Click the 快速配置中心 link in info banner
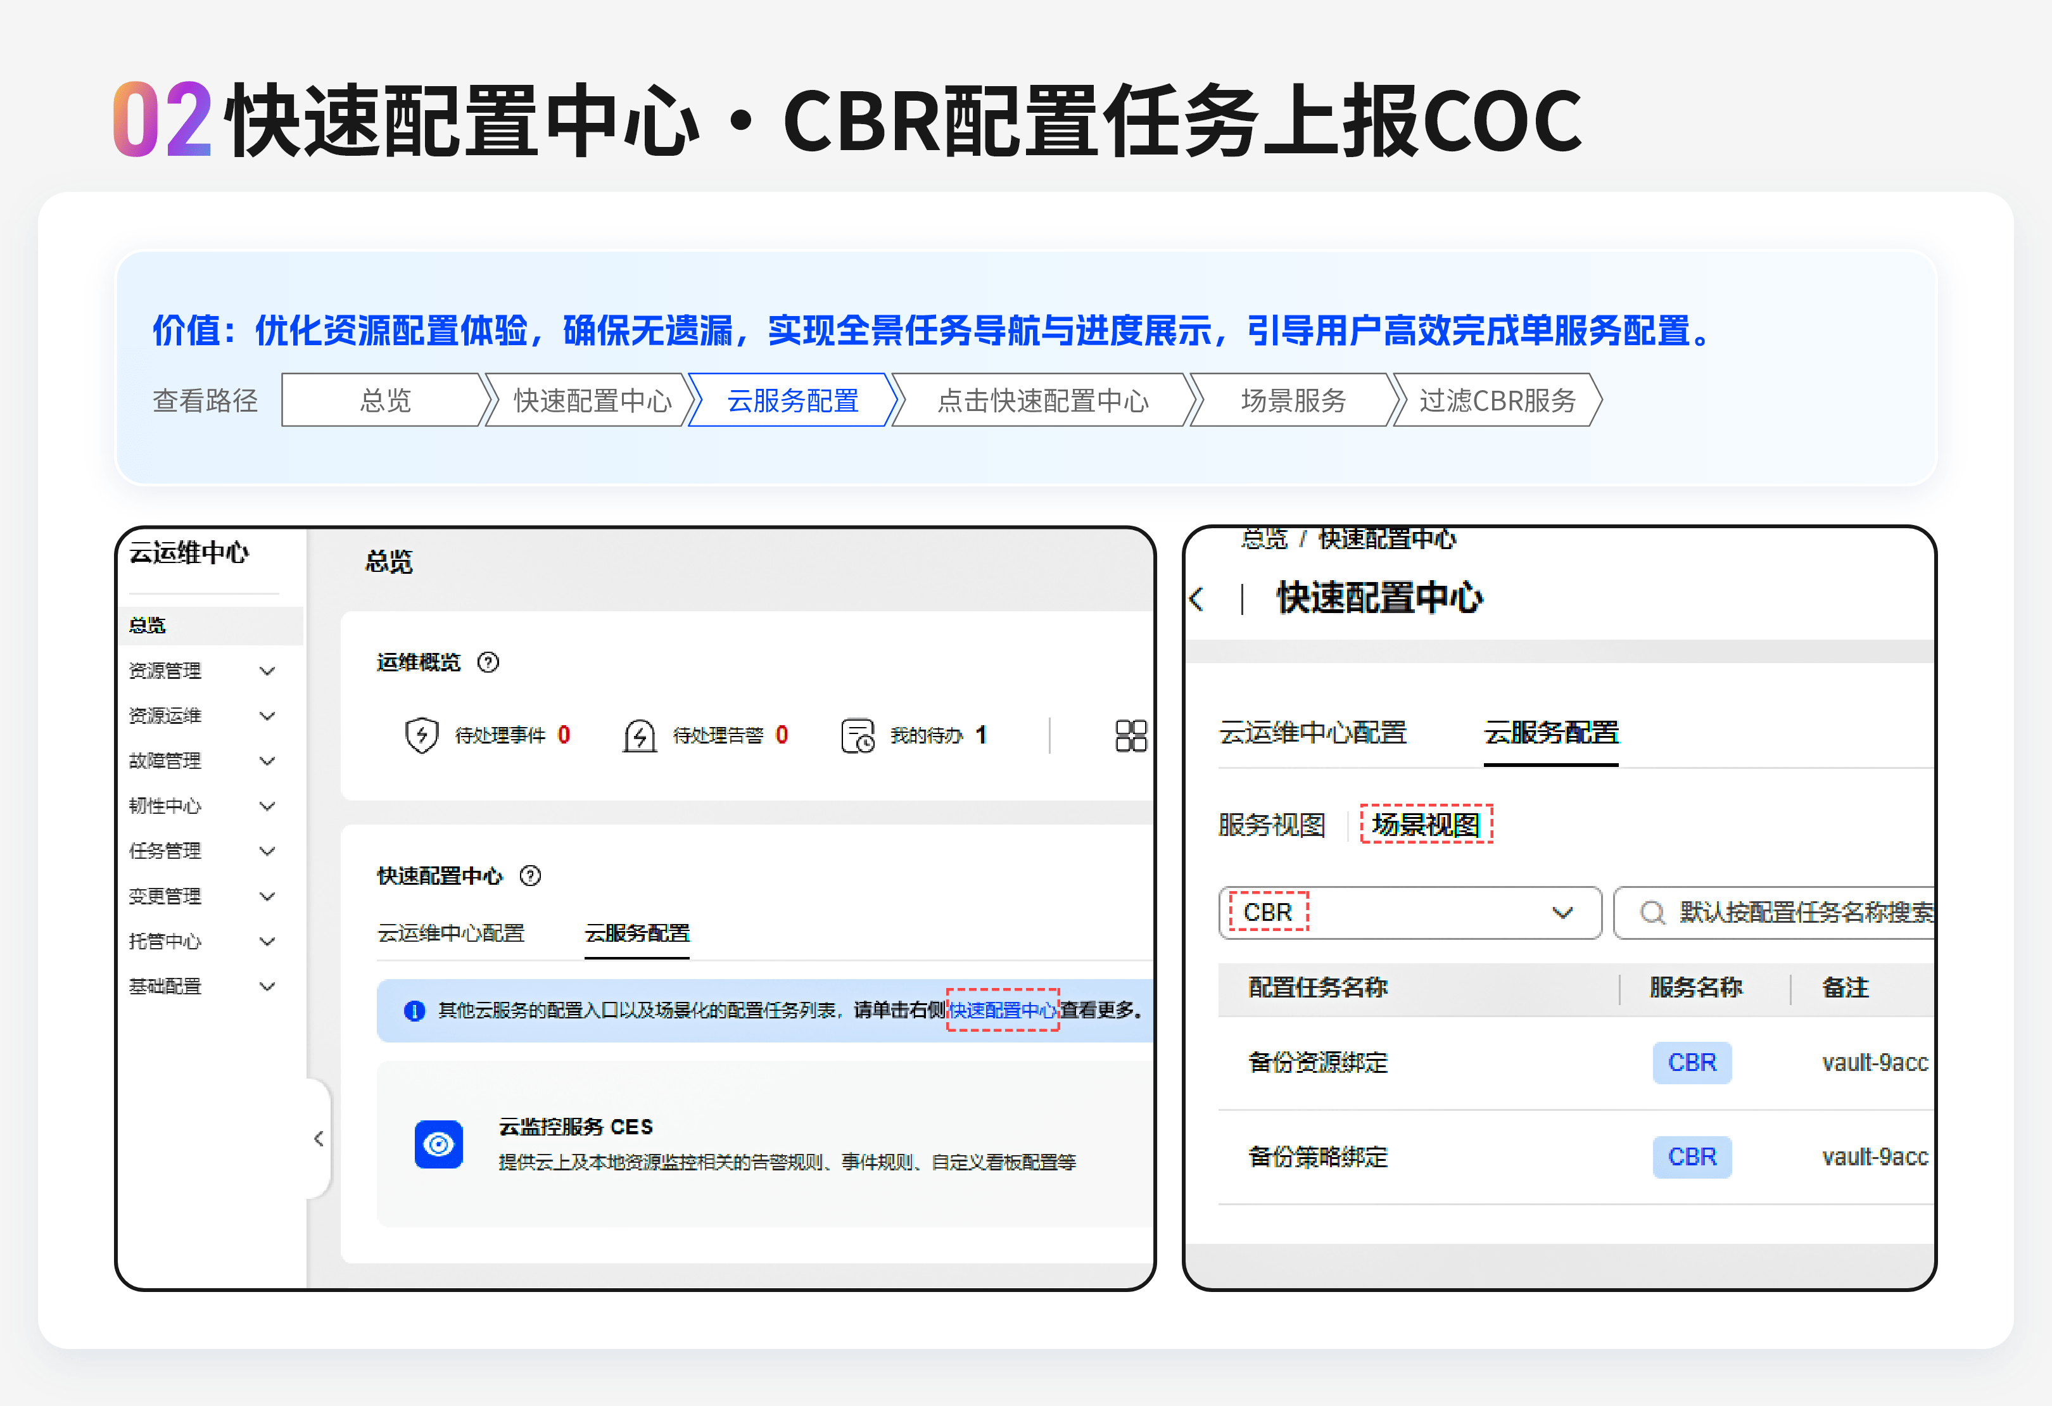Image resolution: width=2052 pixels, height=1406 pixels. coord(1002,1010)
